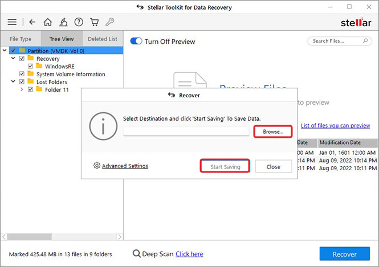Image resolution: width=379 pixels, height=267 pixels.
Task: Open the hamburger menu
Action: 12,22
